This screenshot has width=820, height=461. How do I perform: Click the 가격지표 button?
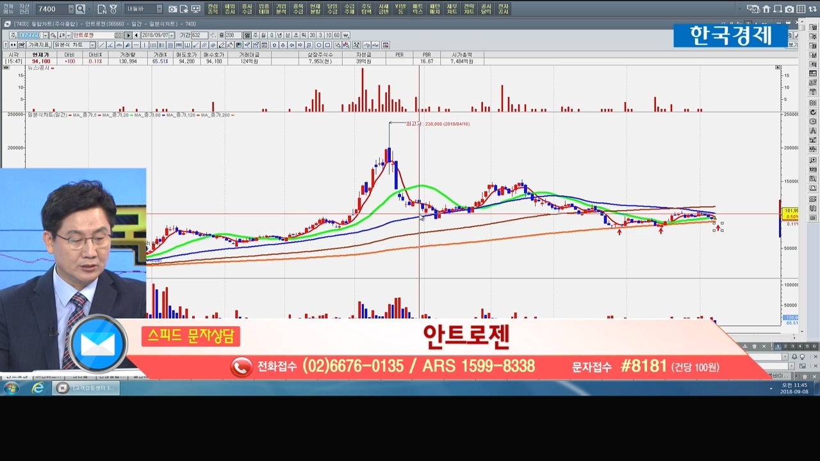[38, 45]
